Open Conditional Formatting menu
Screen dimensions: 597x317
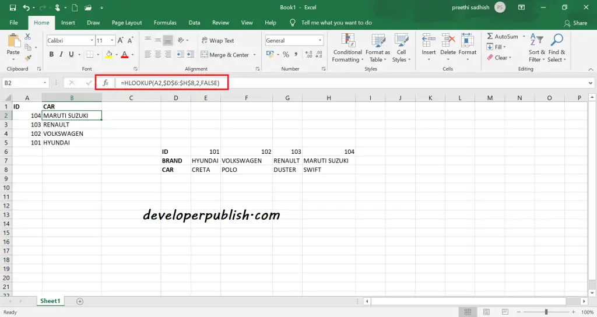[347, 48]
